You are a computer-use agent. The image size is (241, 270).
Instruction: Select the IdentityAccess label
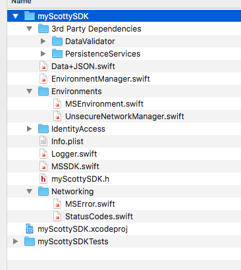pos(78,129)
